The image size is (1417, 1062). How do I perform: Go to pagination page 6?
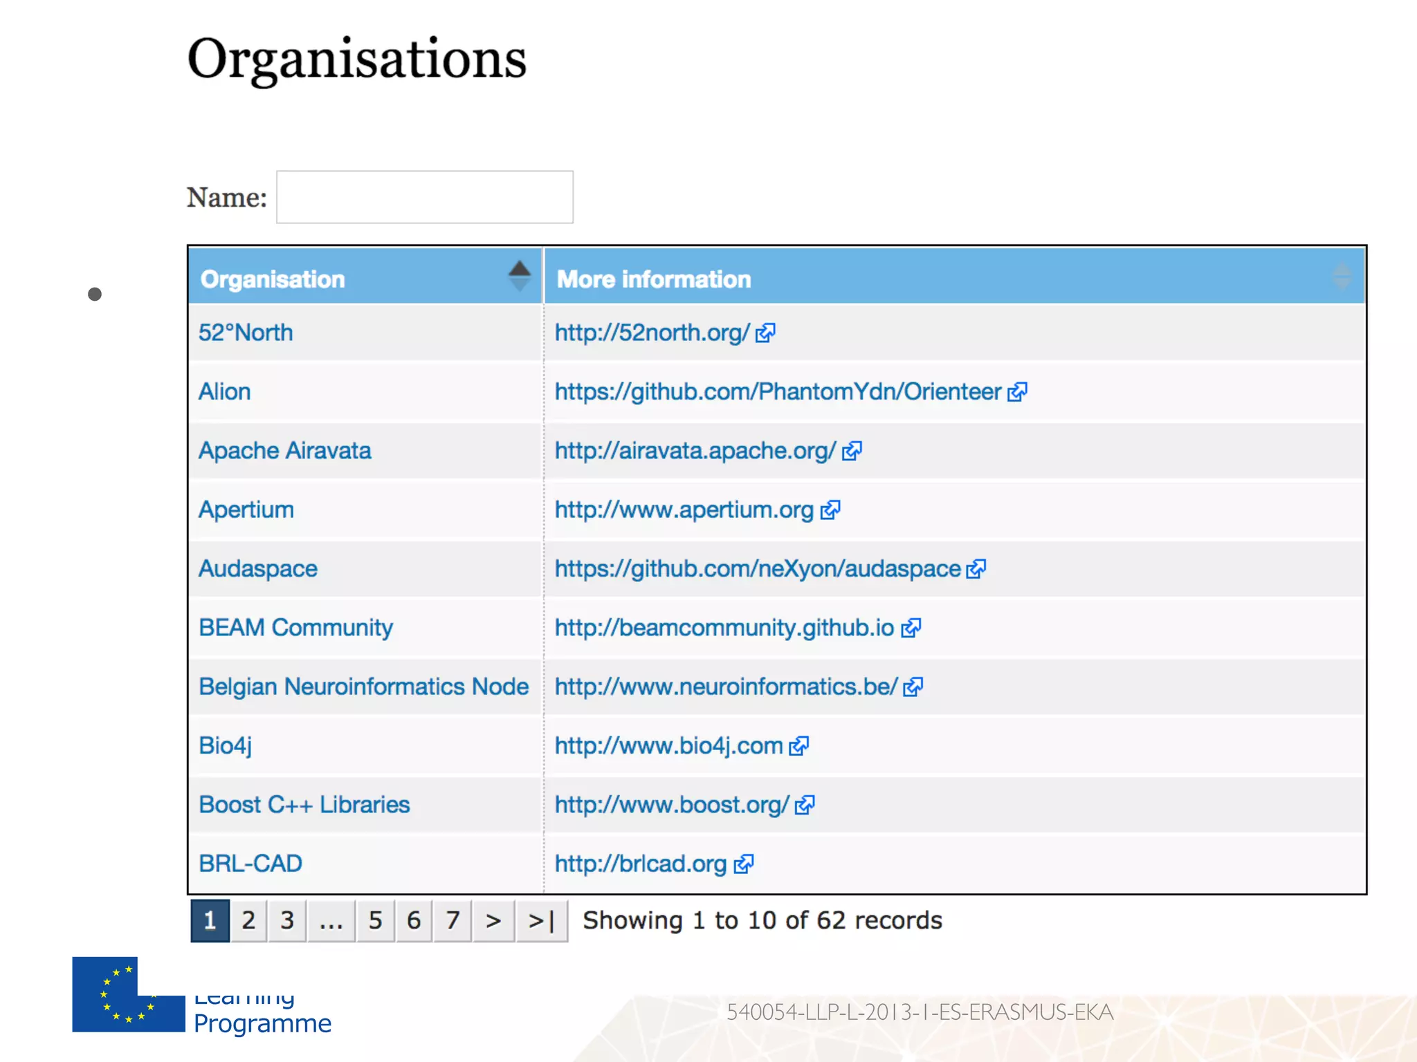(414, 920)
